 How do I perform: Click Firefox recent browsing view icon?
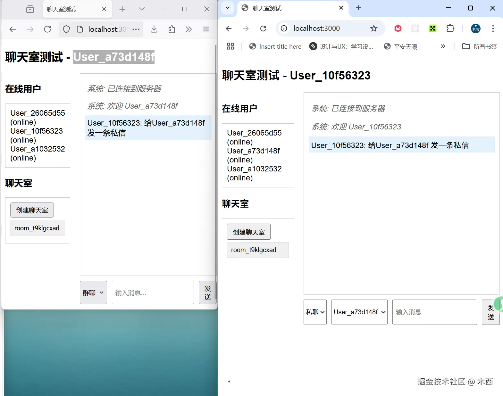point(30,9)
